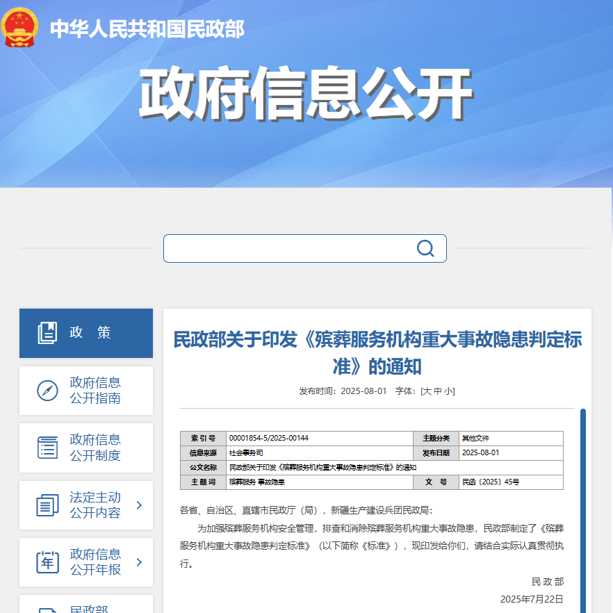Select the 小 font size option
The width and height of the screenshot is (613, 613).
pos(449,391)
